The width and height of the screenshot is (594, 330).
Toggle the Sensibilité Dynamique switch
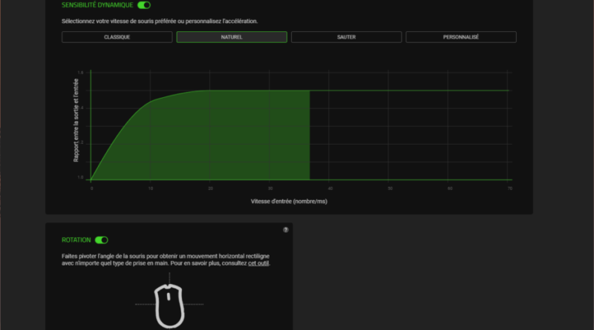pyautogui.click(x=144, y=5)
